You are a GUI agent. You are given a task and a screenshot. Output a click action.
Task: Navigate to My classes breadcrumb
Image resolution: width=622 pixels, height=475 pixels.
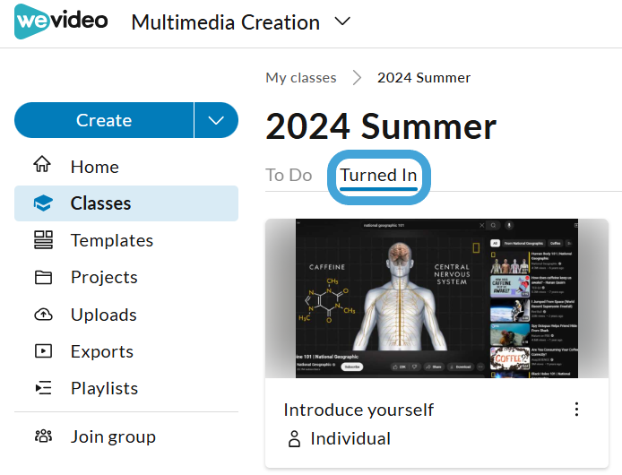pyautogui.click(x=301, y=78)
